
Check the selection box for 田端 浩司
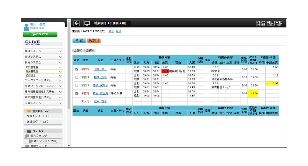pos(77,77)
